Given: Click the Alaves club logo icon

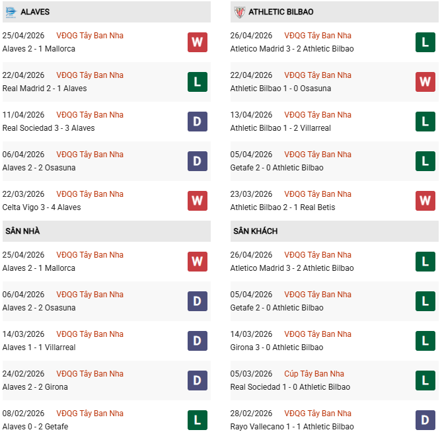Looking at the screenshot, I should [x=11, y=12].
